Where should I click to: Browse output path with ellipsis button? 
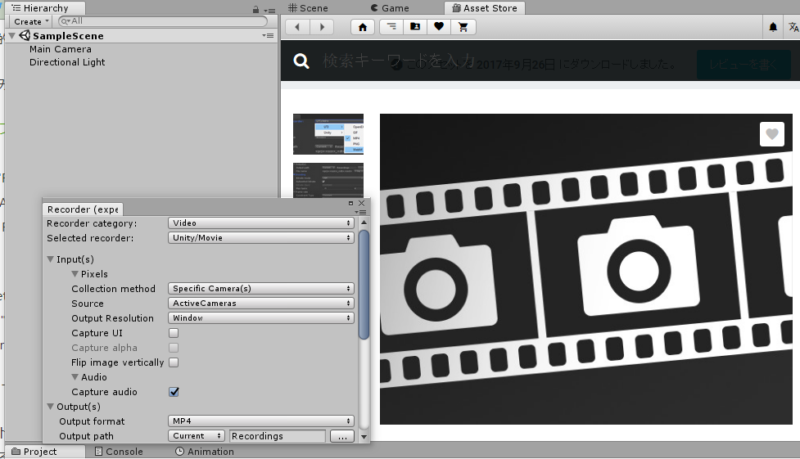[342, 437]
